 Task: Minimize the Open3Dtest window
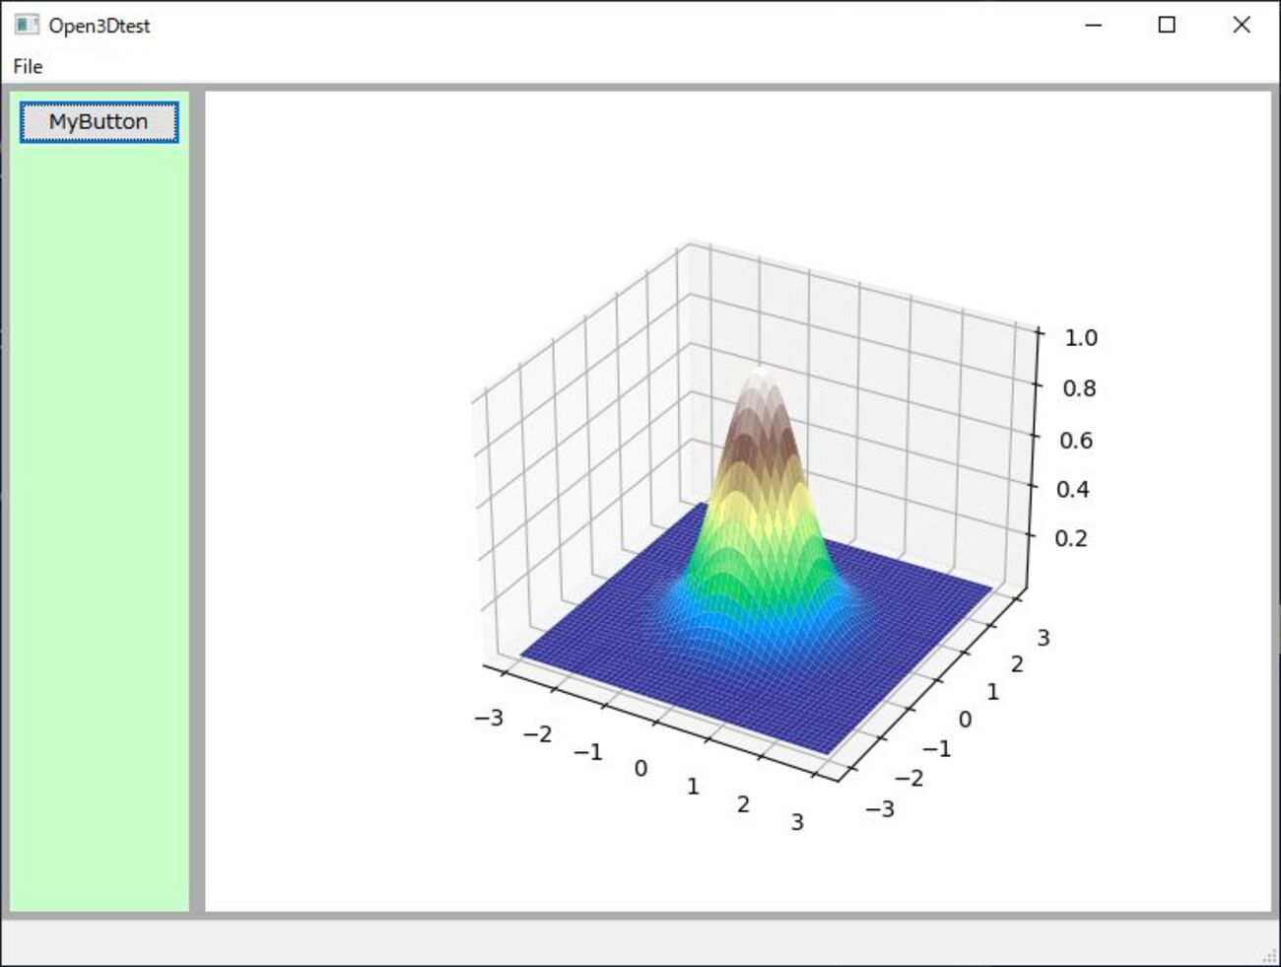point(1093,25)
